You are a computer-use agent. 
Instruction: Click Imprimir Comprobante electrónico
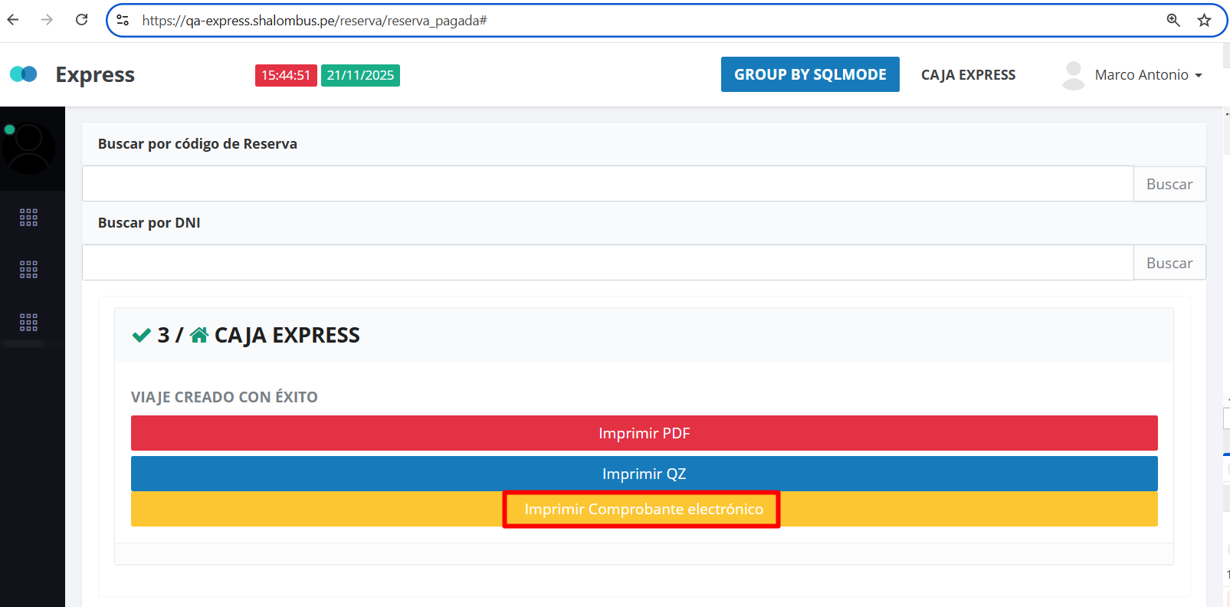point(643,510)
